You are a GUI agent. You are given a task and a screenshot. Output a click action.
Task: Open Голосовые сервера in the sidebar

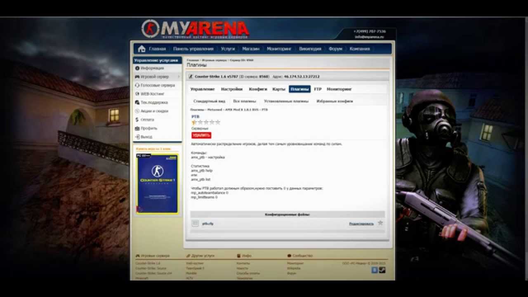coord(157,85)
